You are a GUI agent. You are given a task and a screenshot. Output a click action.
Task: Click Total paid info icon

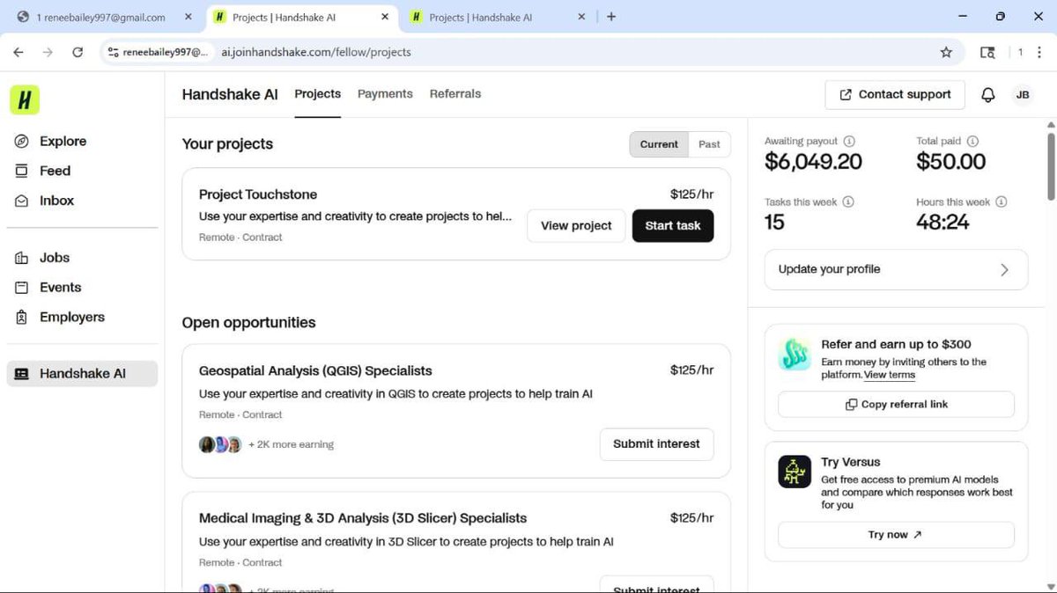pos(972,141)
